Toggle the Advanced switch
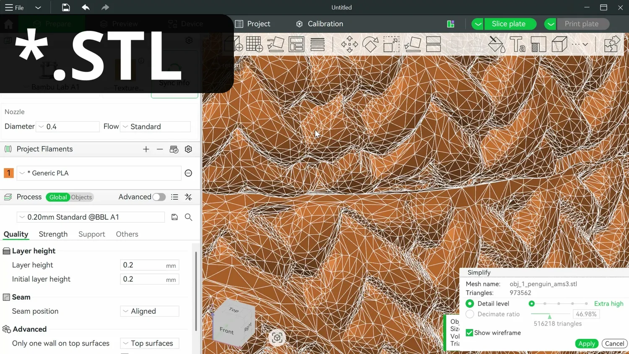The image size is (629, 354). point(159,197)
